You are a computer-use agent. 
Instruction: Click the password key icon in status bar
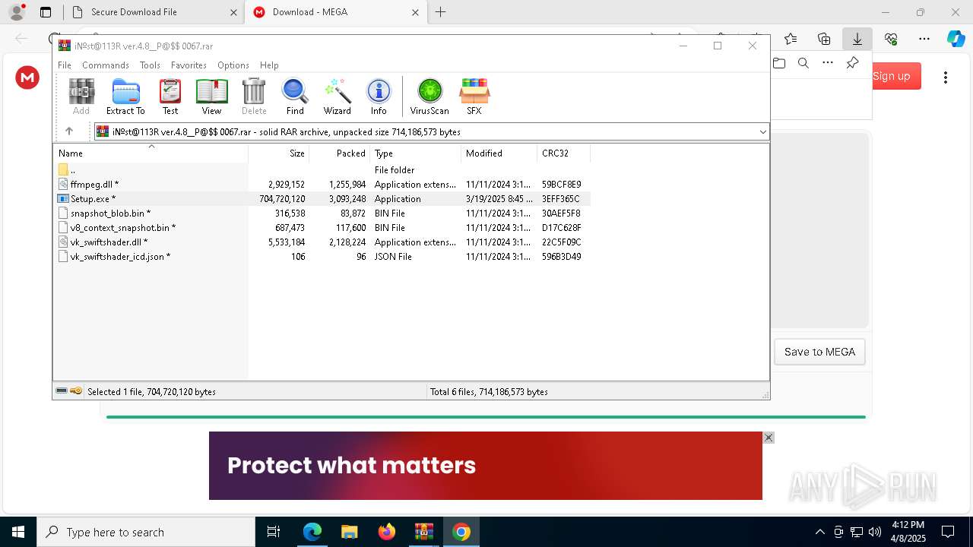coord(76,391)
